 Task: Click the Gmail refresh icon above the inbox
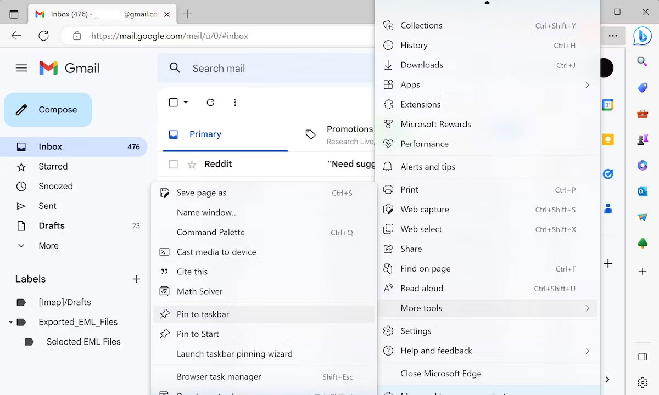pos(210,102)
